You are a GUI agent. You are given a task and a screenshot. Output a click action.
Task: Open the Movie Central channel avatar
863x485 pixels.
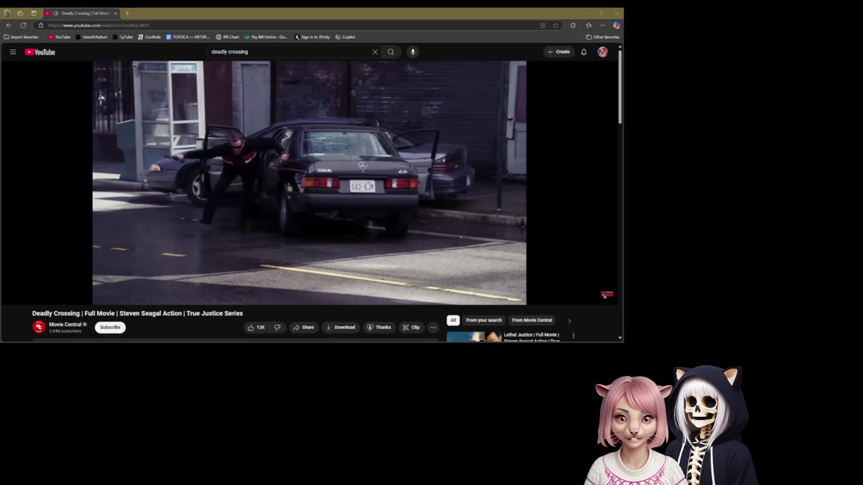pyautogui.click(x=38, y=327)
